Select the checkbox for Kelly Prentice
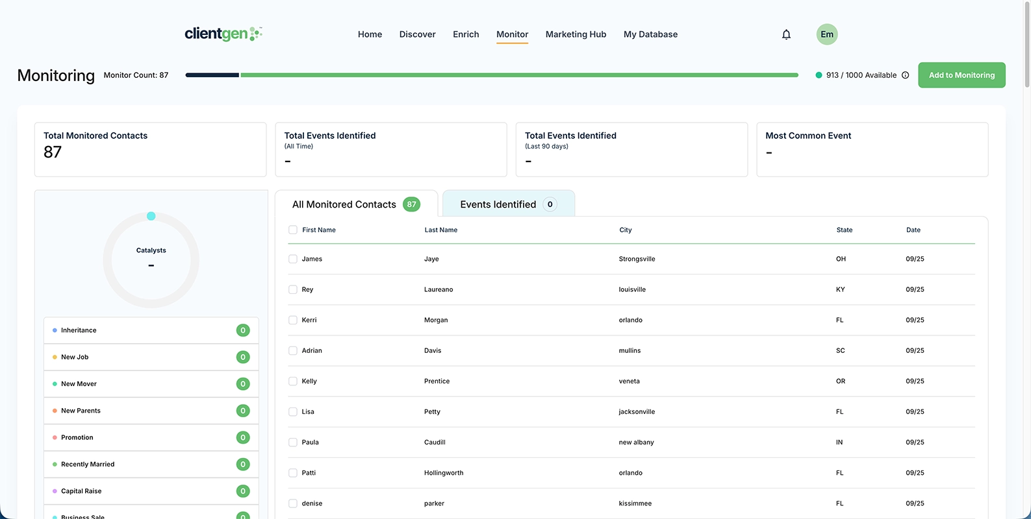Image resolution: width=1031 pixels, height=519 pixels. [293, 381]
